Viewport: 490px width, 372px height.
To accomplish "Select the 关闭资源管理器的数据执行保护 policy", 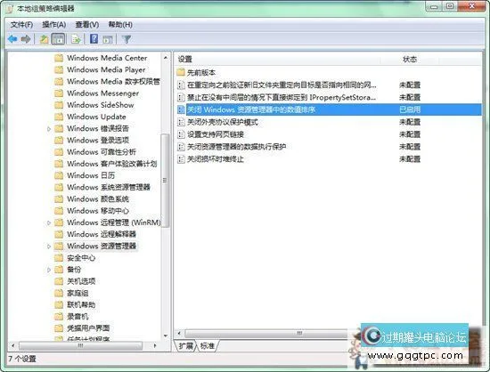I will (236, 147).
